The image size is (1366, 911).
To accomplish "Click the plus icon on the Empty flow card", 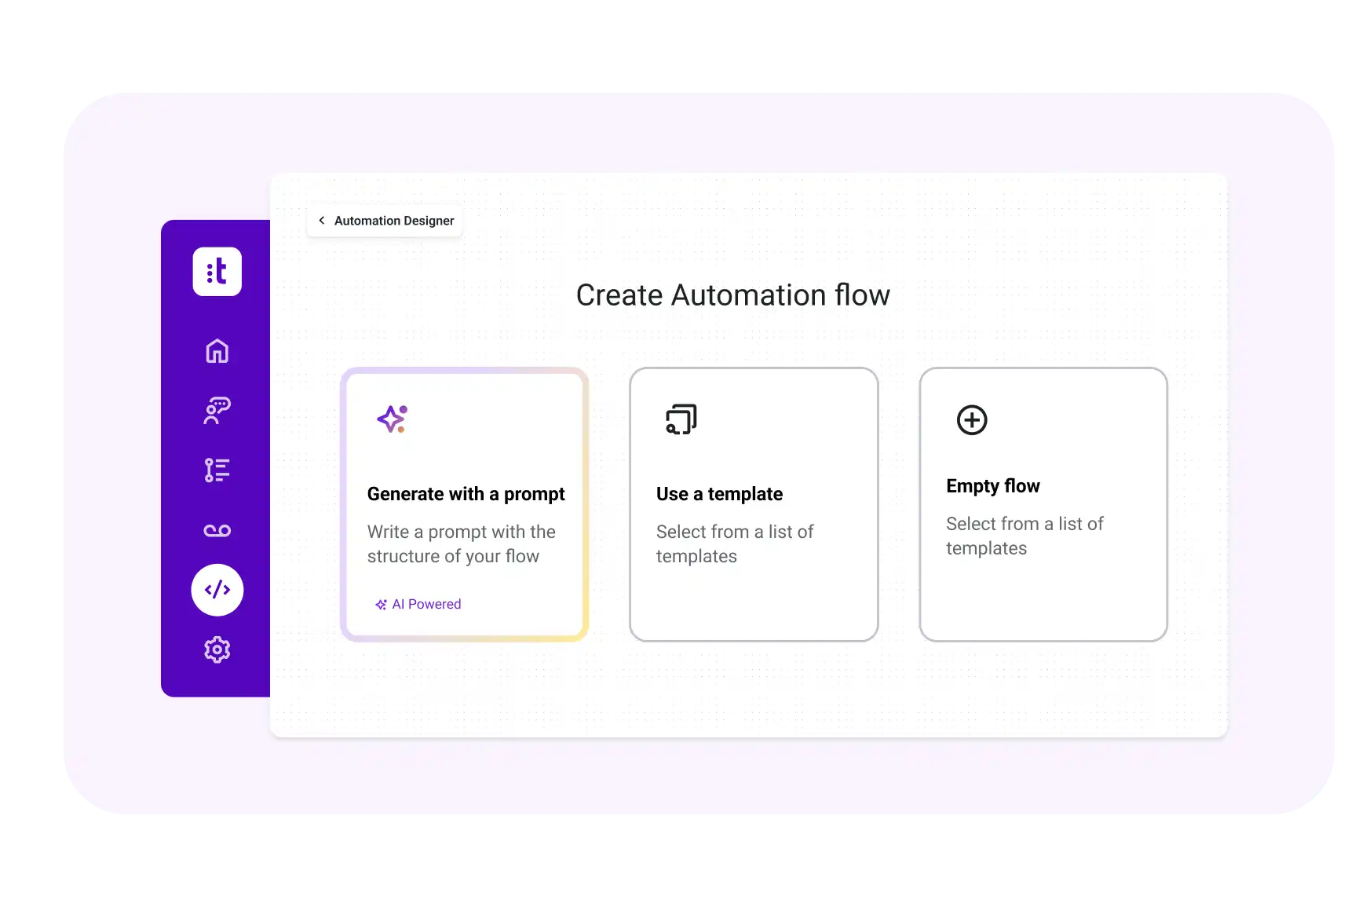I will coord(971,420).
